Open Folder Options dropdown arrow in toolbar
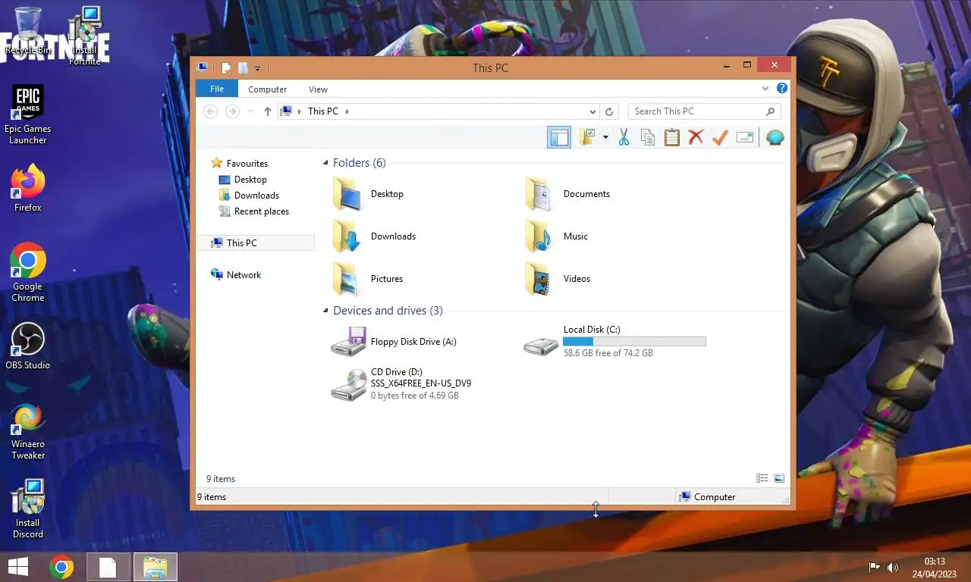The width and height of the screenshot is (971, 582). coord(605,137)
